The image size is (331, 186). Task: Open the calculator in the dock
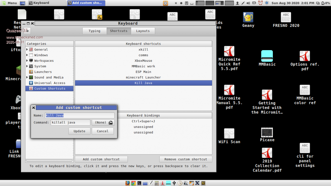click(156, 183)
